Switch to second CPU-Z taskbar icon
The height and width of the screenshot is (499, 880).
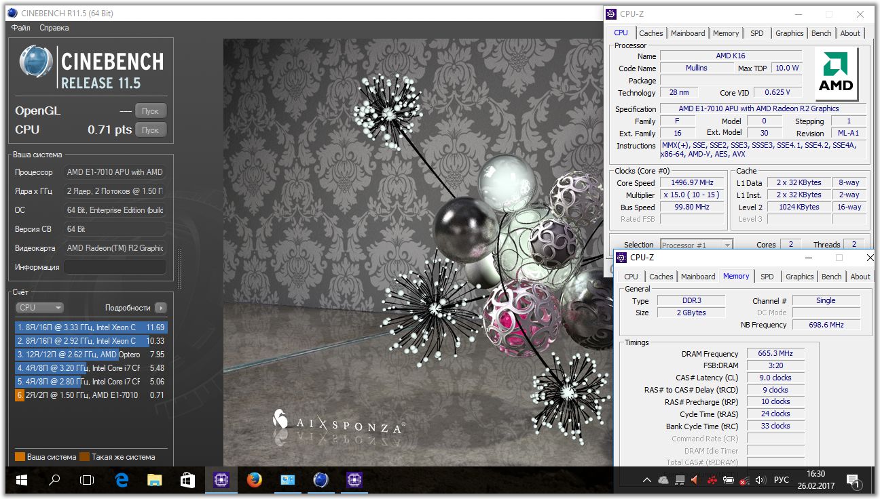pyautogui.click(x=354, y=480)
